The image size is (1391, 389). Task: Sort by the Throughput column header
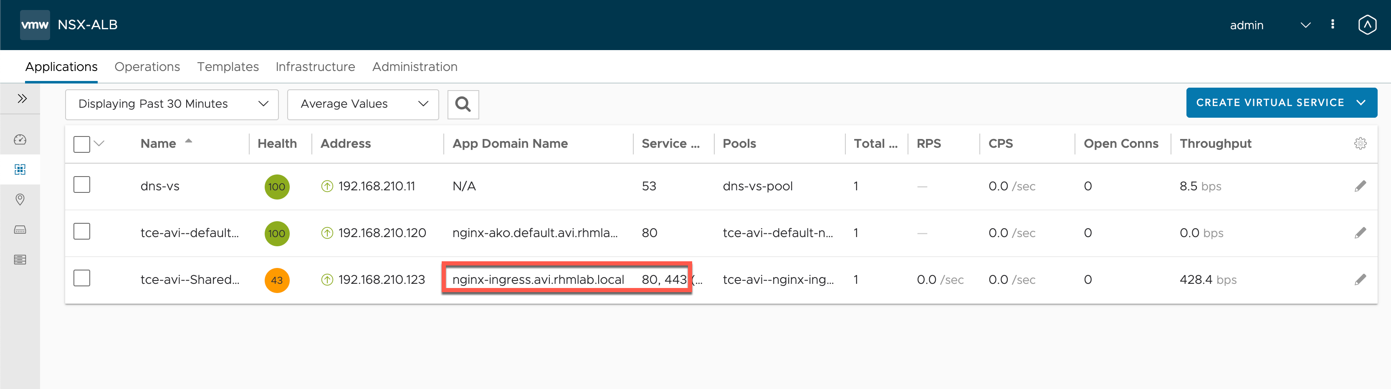click(x=1216, y=144)
